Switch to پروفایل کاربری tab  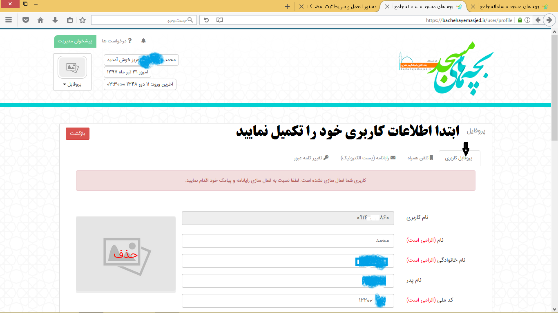coord(459,158)
